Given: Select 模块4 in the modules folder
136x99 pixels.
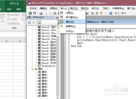Looking at the screenshot, I should click(x=43, y=81).
